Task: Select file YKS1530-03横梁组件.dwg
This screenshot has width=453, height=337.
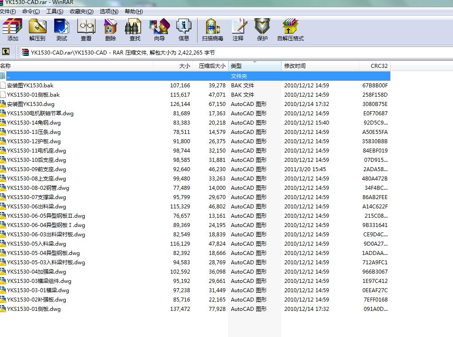Action: click(39, 281)
